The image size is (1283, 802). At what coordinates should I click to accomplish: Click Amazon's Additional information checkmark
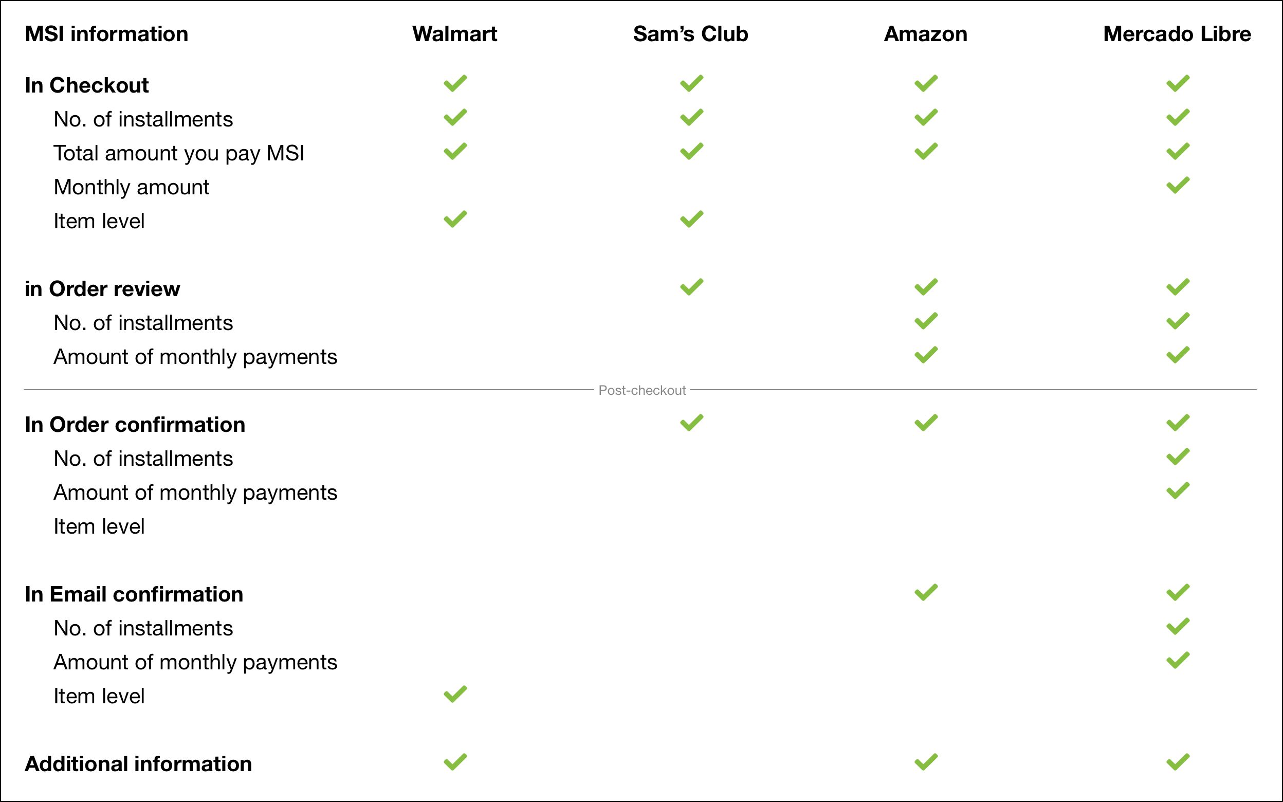926,762
